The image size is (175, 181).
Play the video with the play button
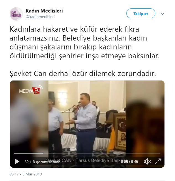click(17, 161)
